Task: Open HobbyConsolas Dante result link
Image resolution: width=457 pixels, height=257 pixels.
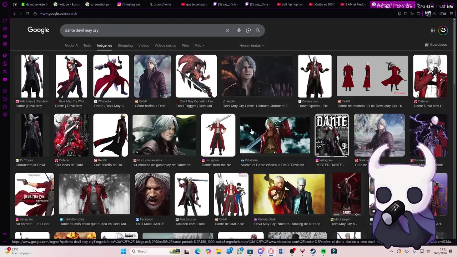Action: [94, 224]
